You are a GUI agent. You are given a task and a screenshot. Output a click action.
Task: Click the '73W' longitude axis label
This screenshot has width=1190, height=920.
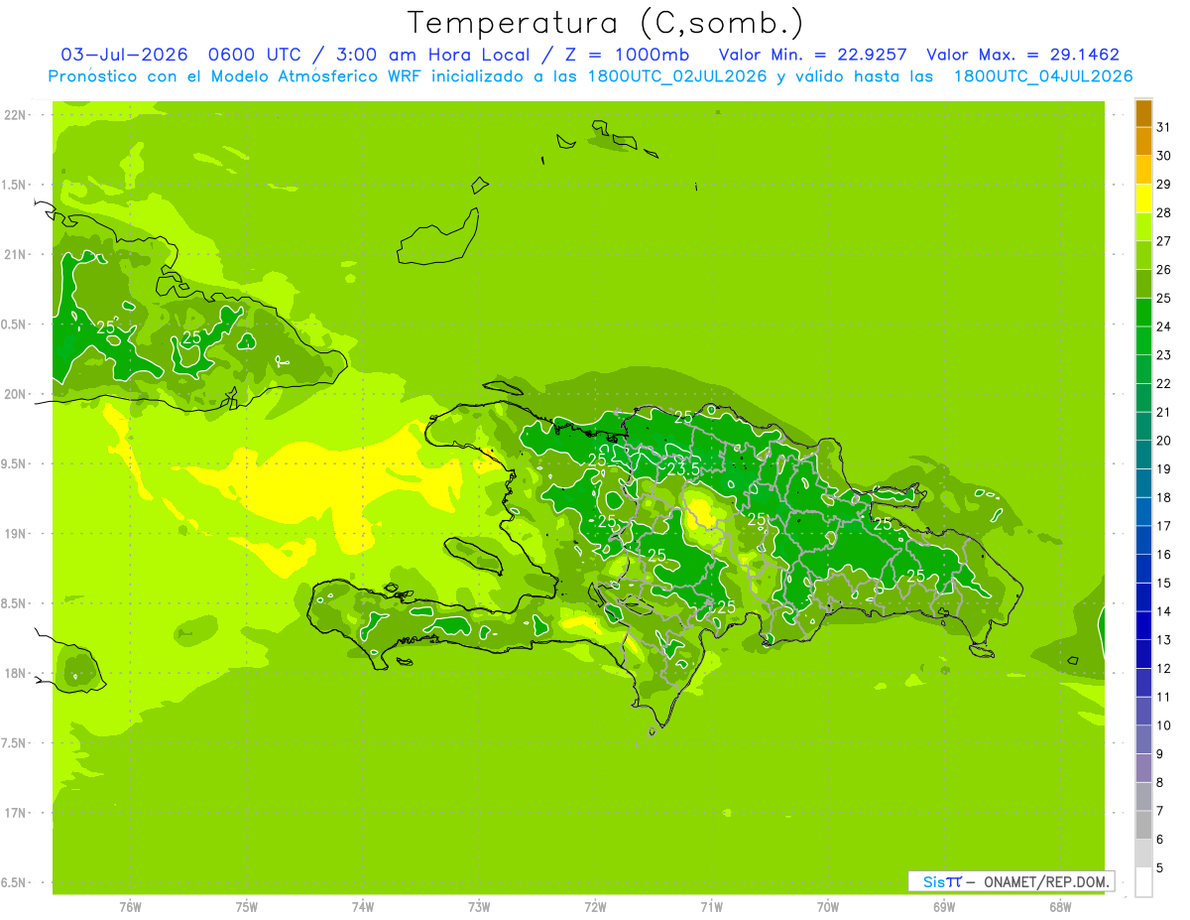click(479, 906)
